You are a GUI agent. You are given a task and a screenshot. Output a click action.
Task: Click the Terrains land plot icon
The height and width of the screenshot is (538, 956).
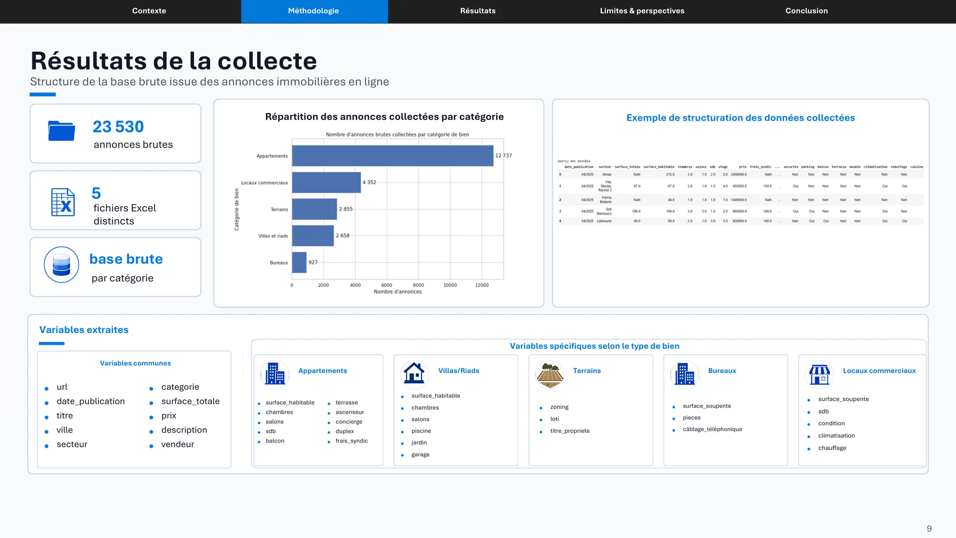coord(550,374)
